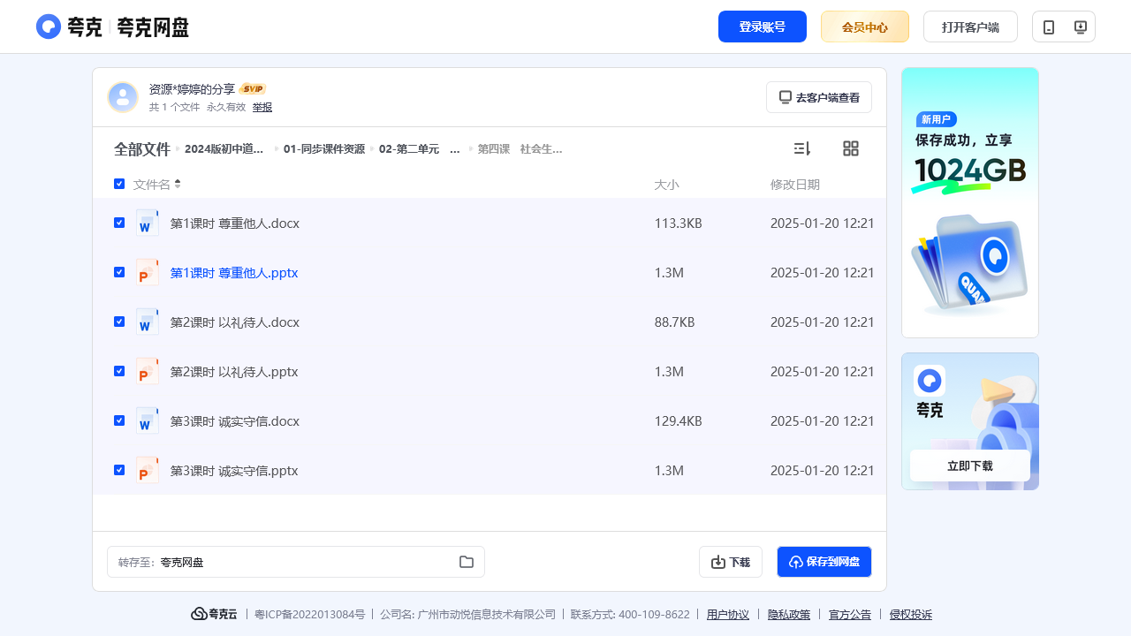The width and height of the screenshot is (1131, 636).
Task: Click the 夸克云 logo in footer
Action: click(214, 614)
